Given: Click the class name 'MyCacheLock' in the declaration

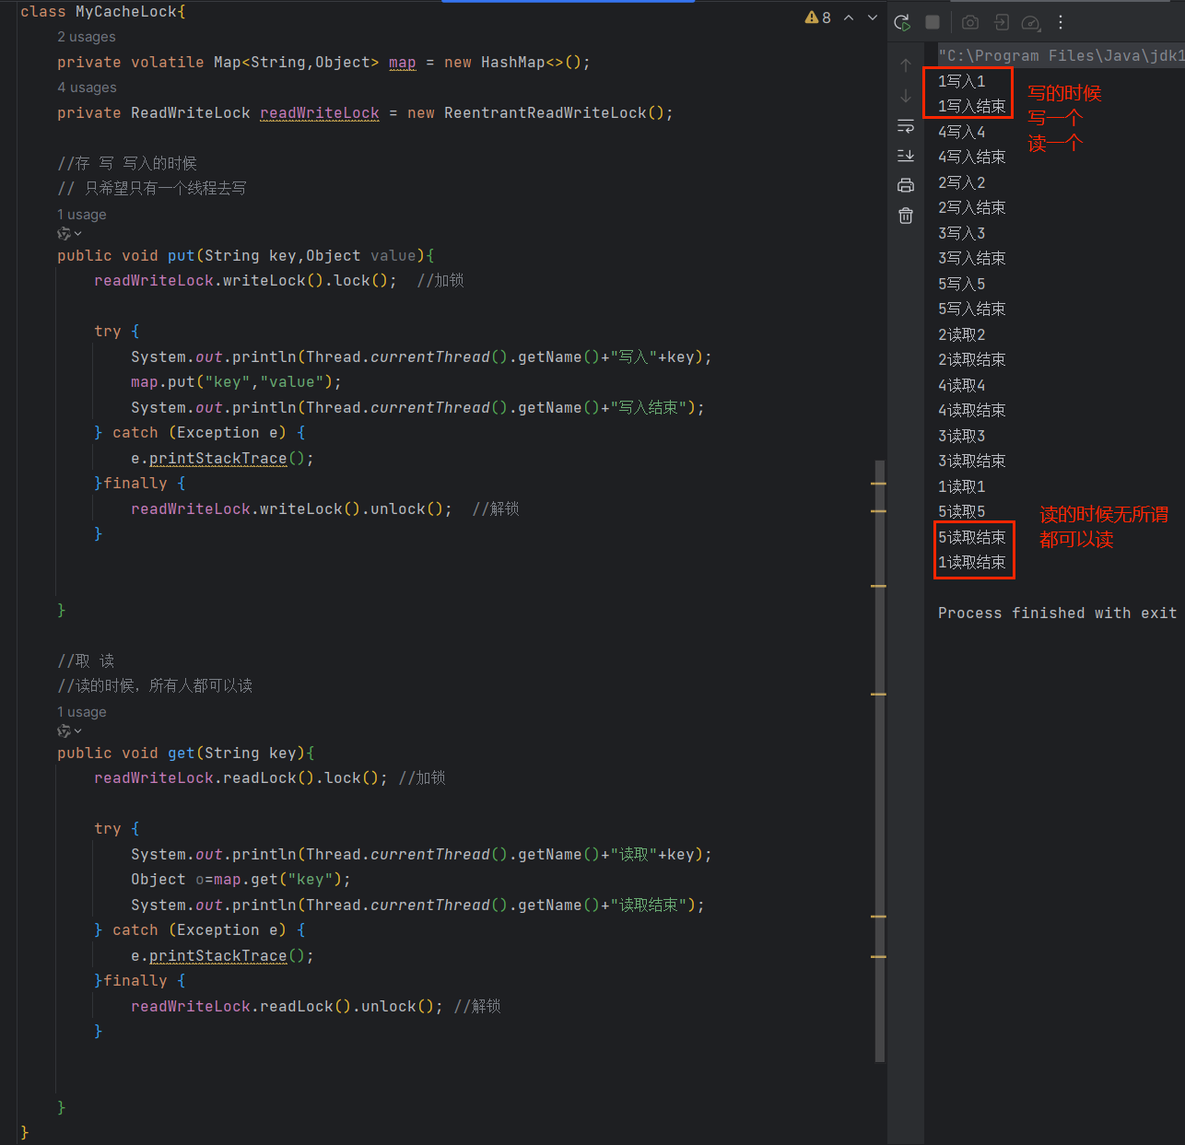Looking at the screenshot, I should coord(127,12).
